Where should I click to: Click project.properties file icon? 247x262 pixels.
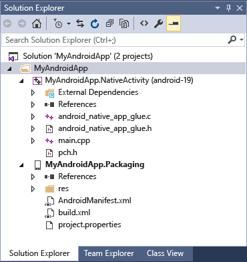click(x=49, y=225)
